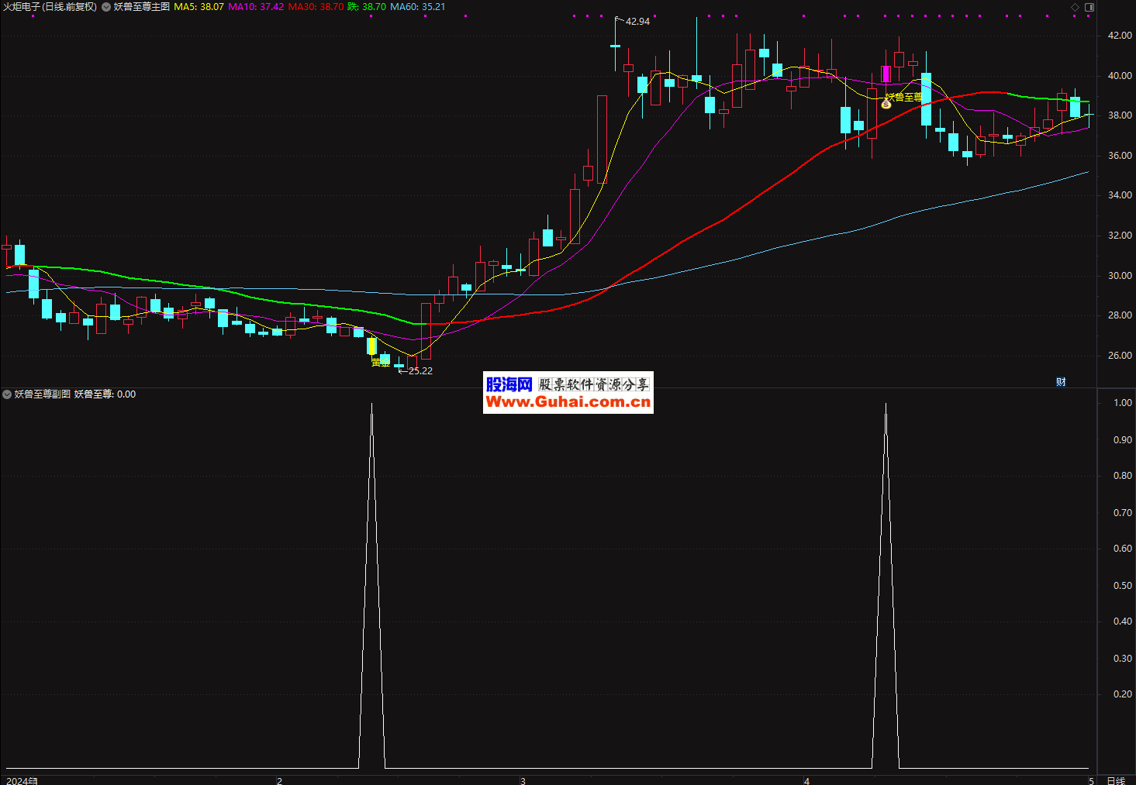Click the MA60: 35.21 indicator value

(x=417, y=6)
